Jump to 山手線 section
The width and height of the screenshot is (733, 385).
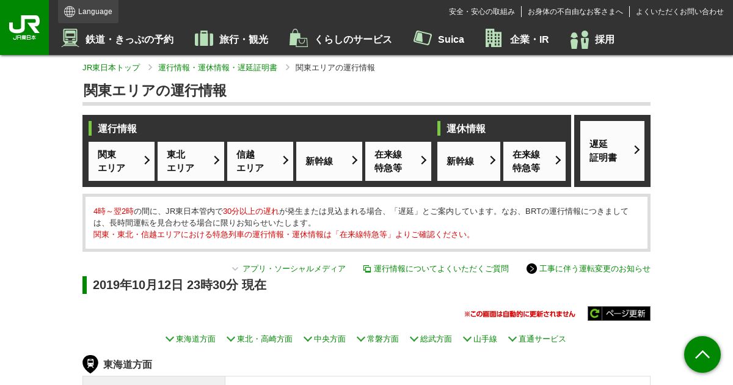(480, 339)
